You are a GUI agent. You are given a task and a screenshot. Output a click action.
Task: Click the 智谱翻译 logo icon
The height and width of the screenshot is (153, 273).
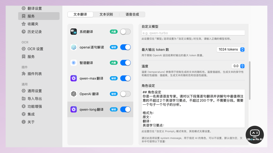[x=74, y=63]
